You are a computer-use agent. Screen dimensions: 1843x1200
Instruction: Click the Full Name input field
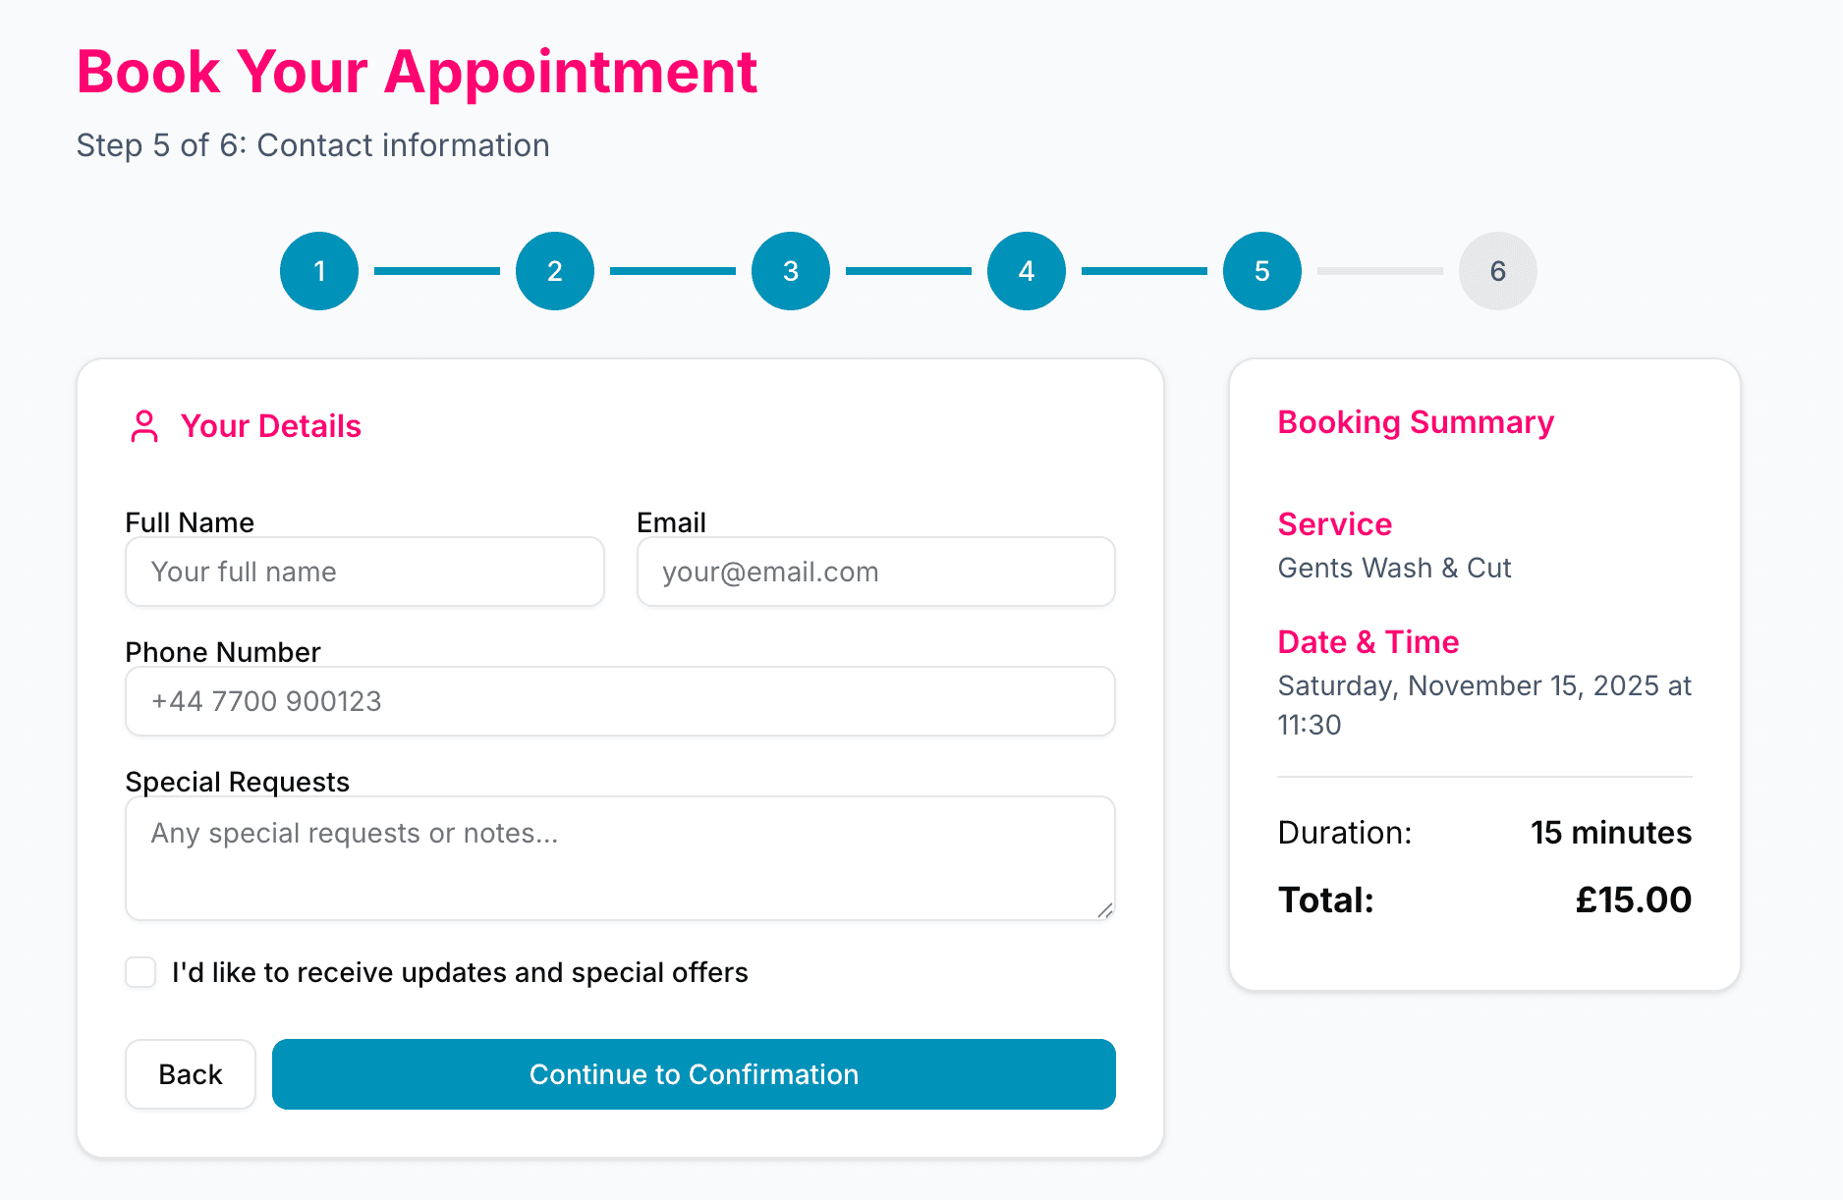coord(363,572)
